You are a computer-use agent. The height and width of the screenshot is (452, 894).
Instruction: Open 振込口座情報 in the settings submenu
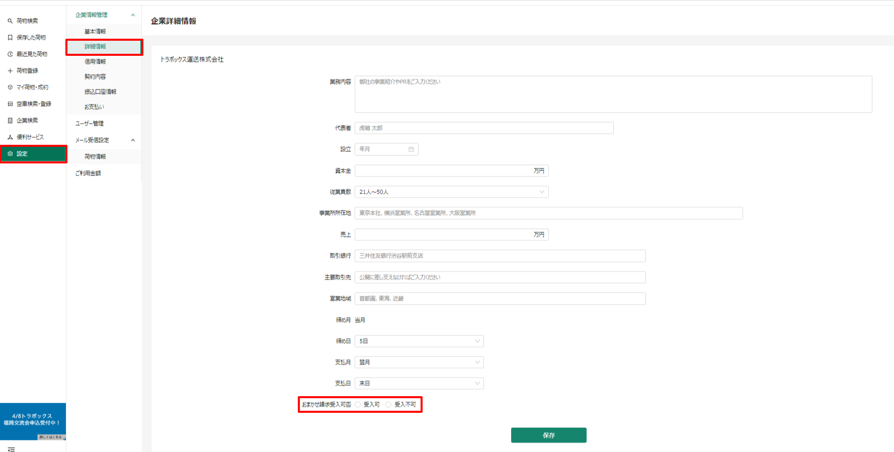[x=100, y=92]
